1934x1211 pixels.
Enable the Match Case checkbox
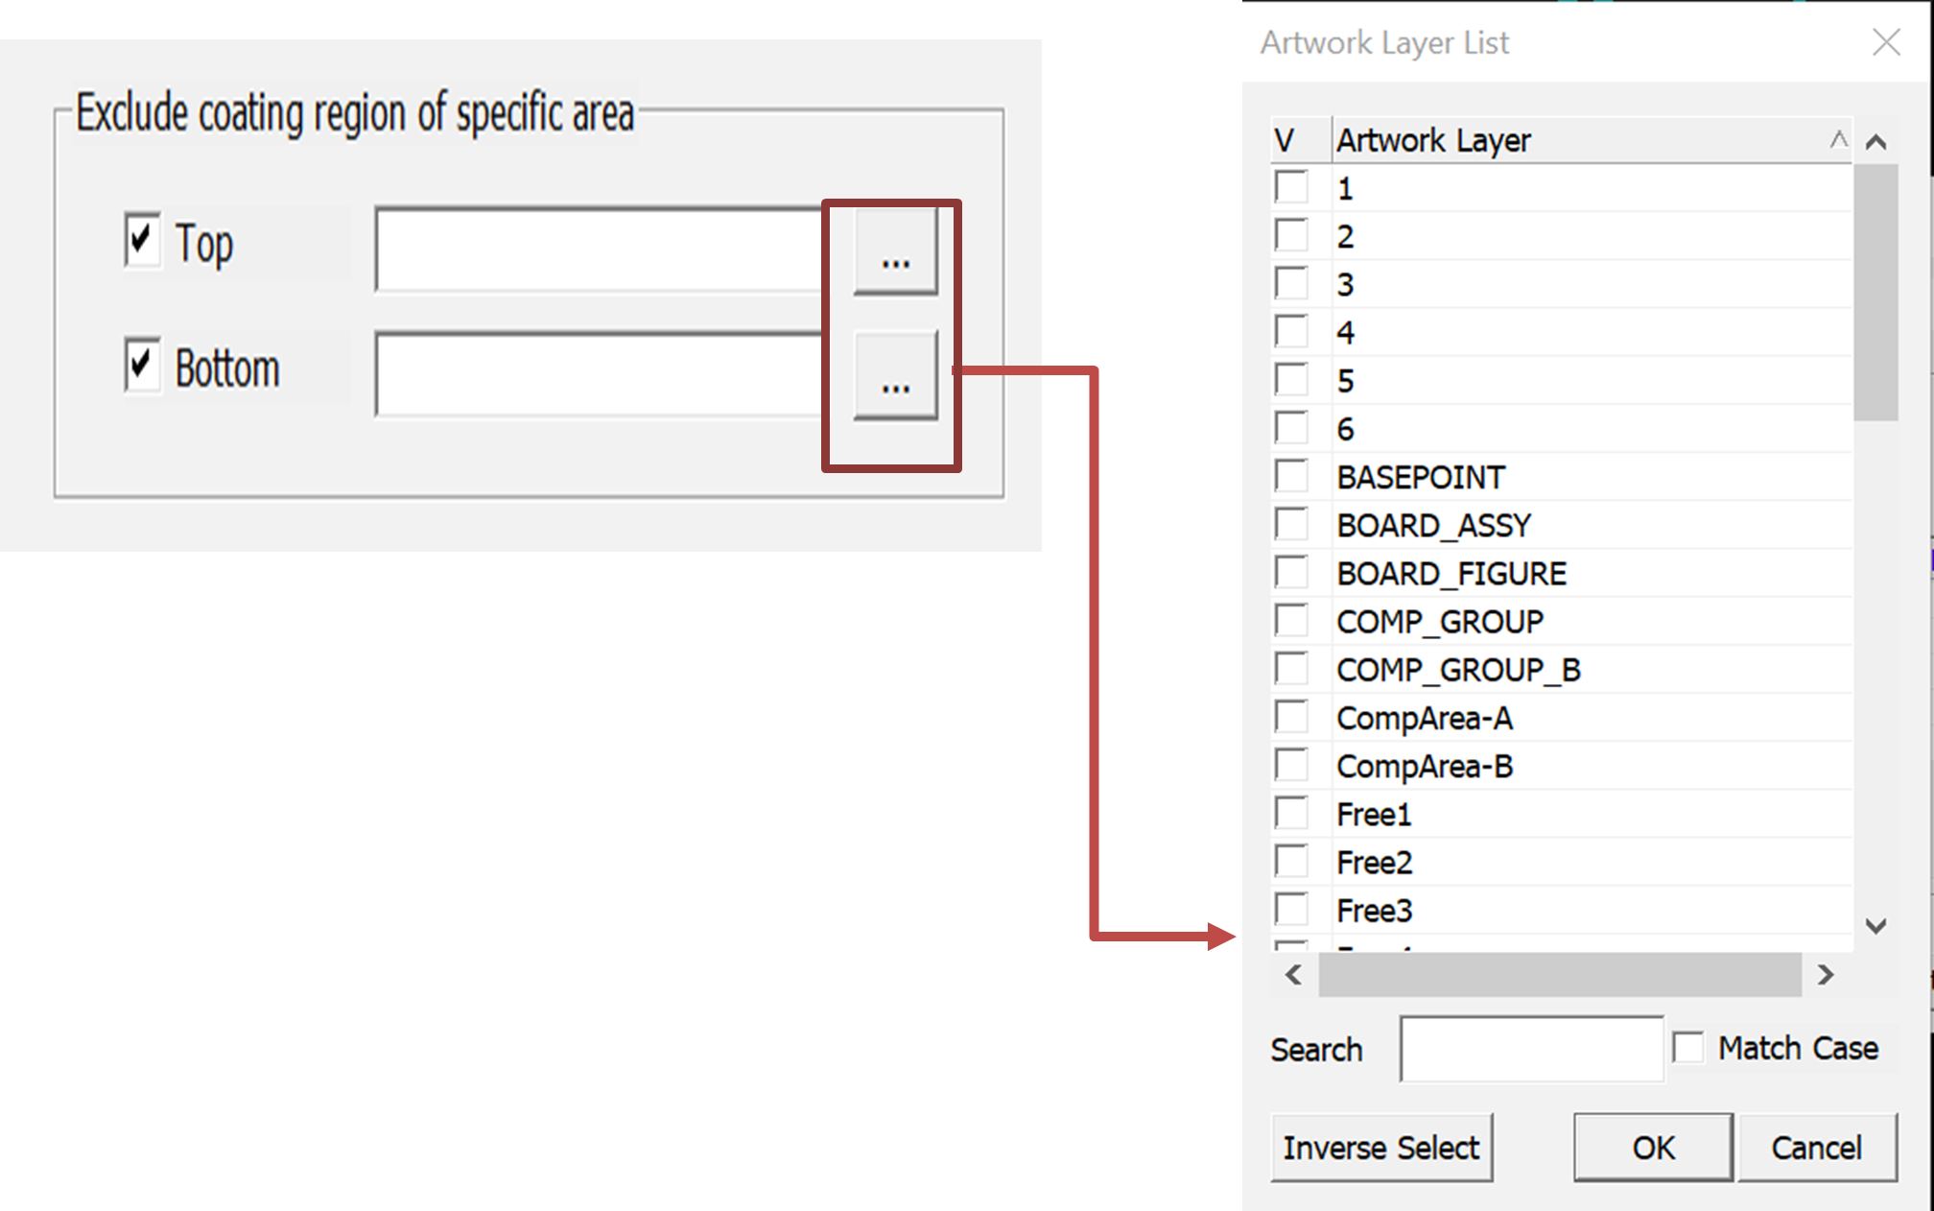click(x=1688, y=1047)
